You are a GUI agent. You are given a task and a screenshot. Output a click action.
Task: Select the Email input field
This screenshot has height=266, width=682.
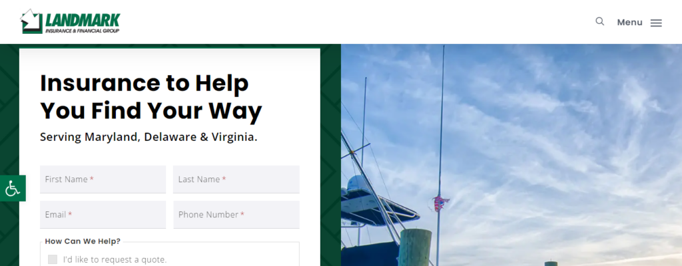(103, 214)
